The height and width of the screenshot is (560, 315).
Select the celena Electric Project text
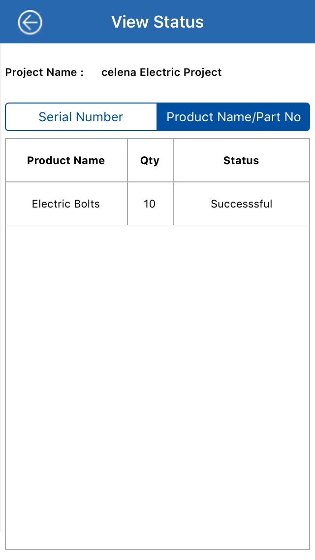pos(161,72)
